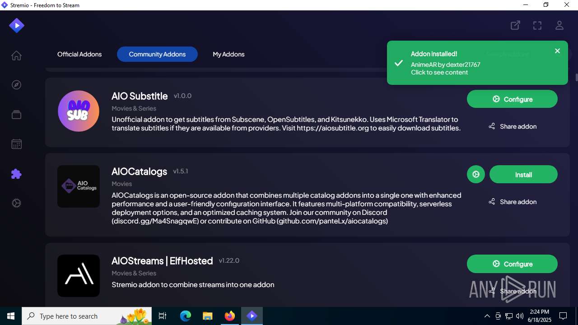Open the user profile icon
578x325 pixels.
(x=559, y=25)
